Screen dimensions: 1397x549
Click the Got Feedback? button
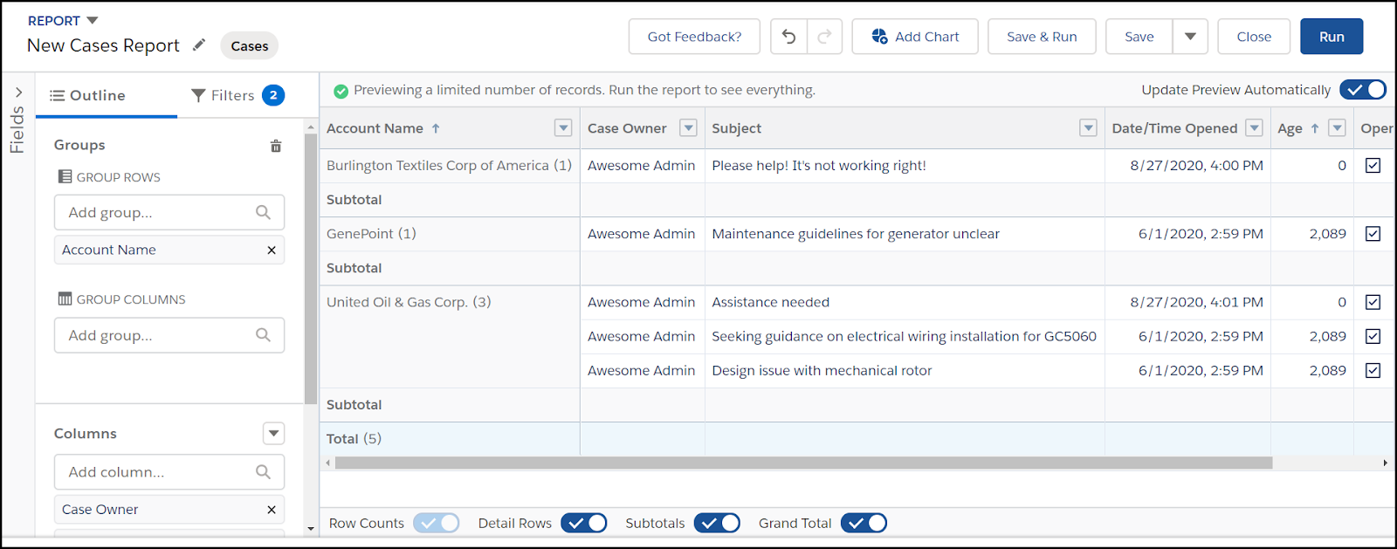(x=694, y=37)
